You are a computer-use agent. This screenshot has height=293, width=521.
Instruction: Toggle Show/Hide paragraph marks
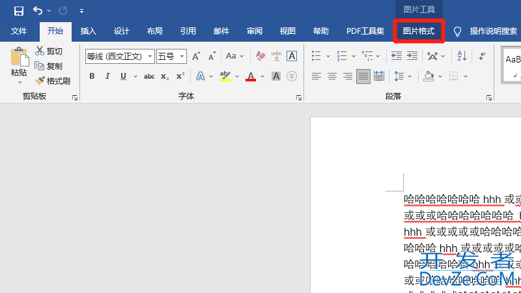(x=482, y=56)
